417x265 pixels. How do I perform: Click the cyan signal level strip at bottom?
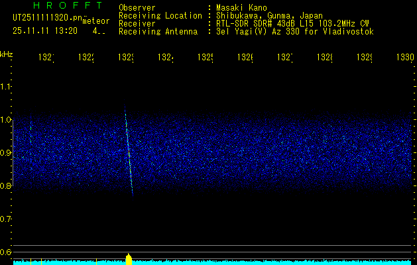pos(265,262)
